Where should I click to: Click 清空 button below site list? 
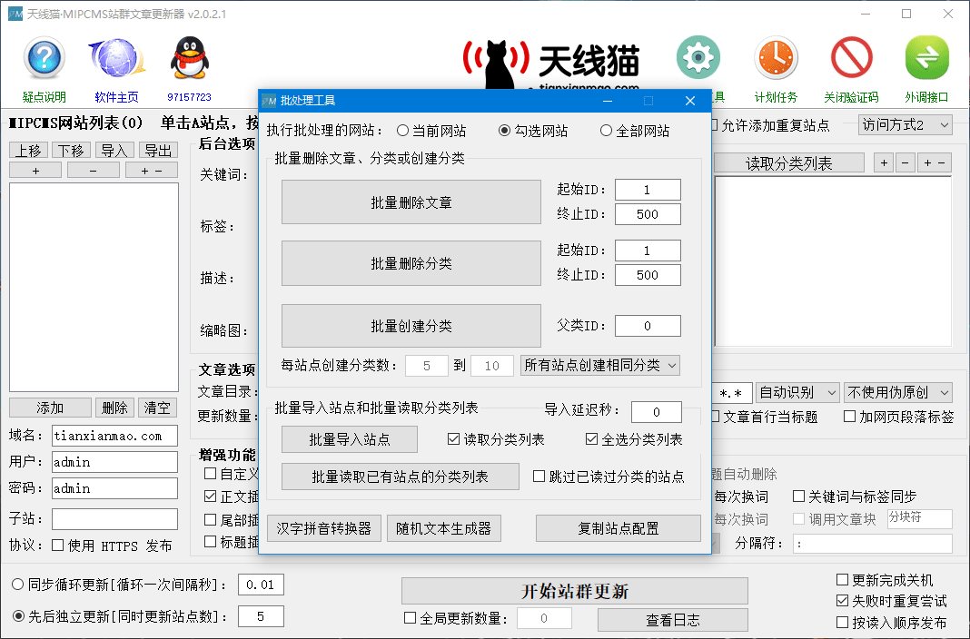pyautogui.click(x=157, y=408)
